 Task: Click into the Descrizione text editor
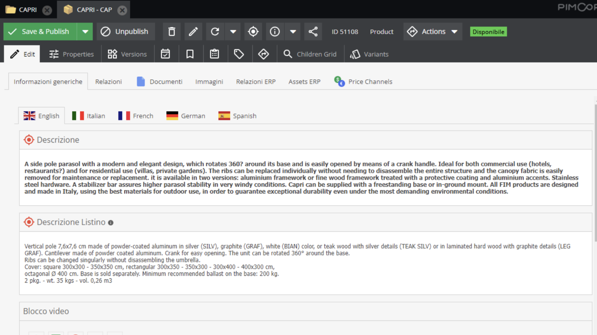point(306,178)
